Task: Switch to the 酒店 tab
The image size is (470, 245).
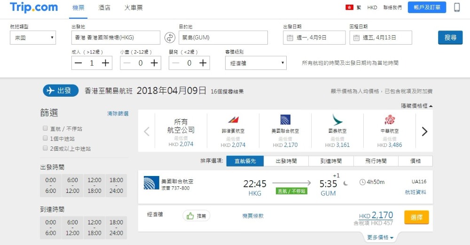Action: tap(104, 8)
